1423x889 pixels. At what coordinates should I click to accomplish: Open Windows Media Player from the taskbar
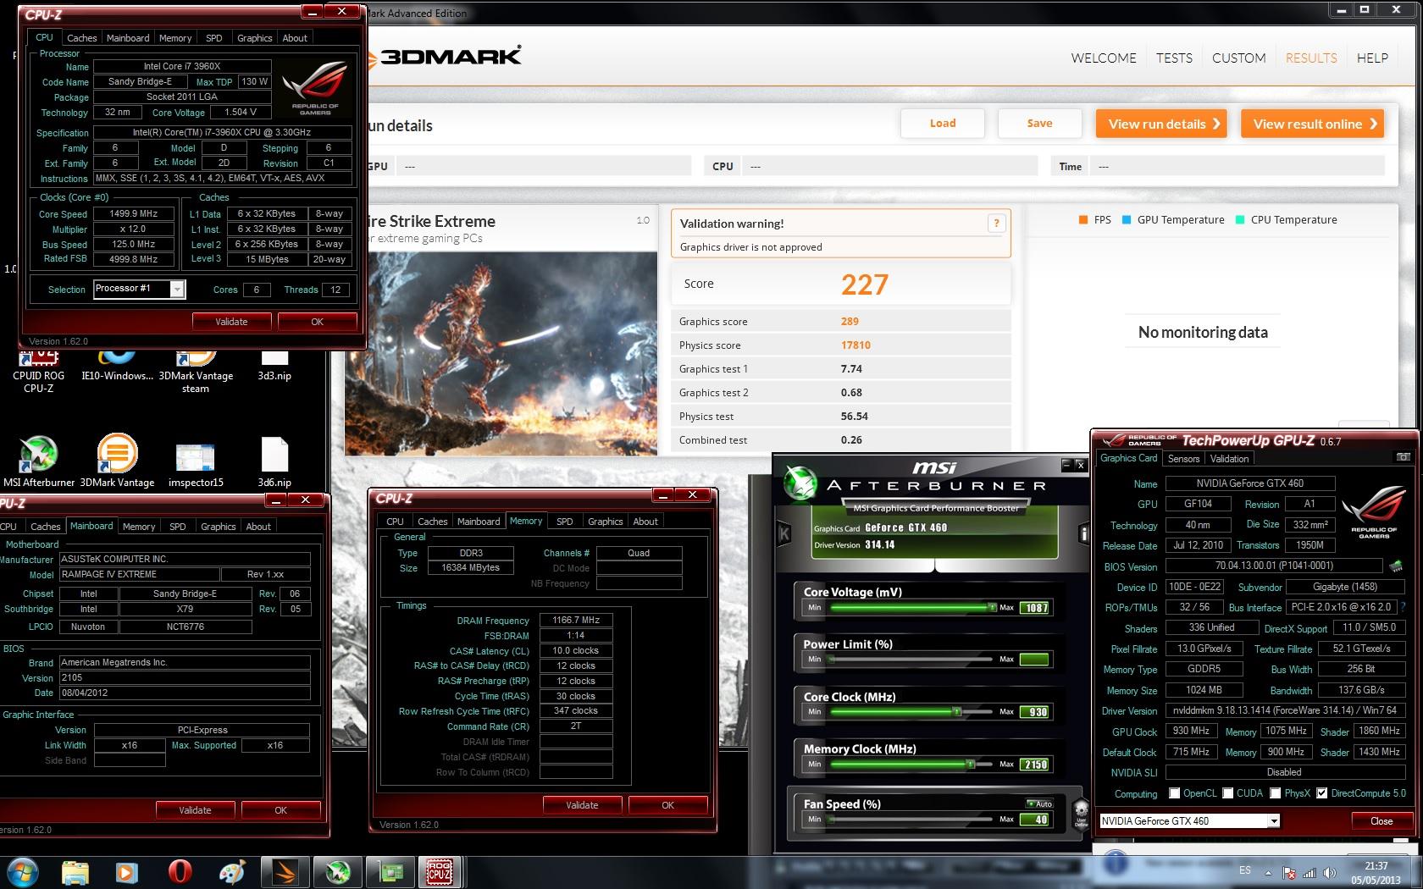coord(126,872)
